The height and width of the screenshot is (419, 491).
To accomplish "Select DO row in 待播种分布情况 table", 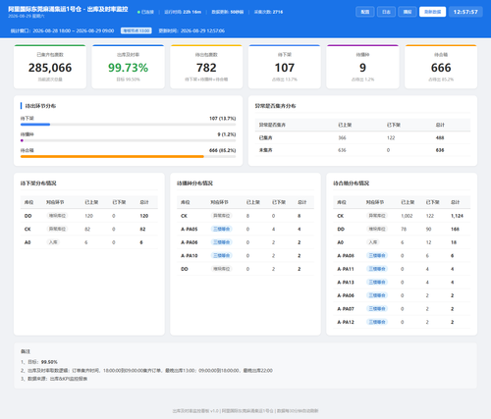I will 245,269.
